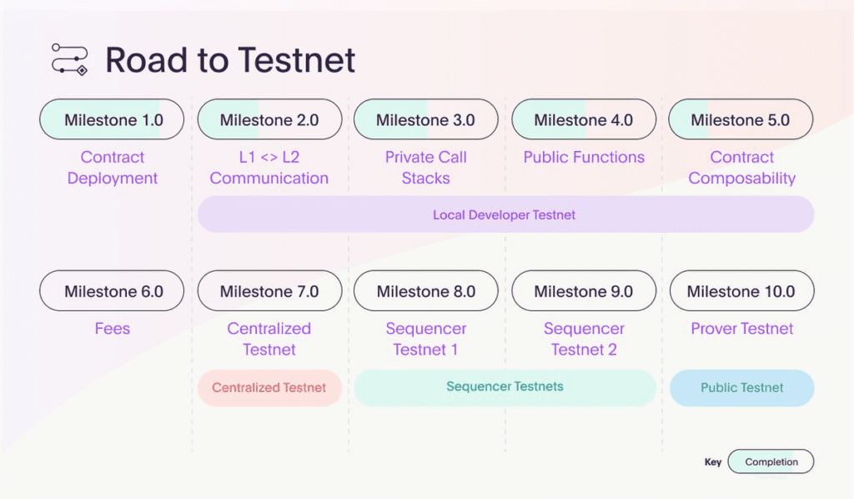Select the Milestone 2.0 pill
The image size is (854, 499).
pos(269,119)
